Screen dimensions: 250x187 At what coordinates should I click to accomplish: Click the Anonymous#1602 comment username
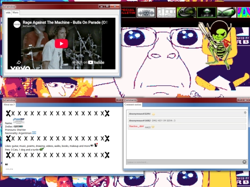tap(139, 121)
